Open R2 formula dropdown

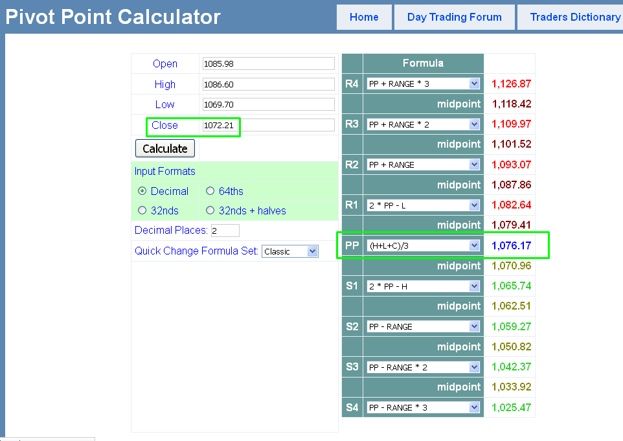pyautogui.click(x=423, y=164)
